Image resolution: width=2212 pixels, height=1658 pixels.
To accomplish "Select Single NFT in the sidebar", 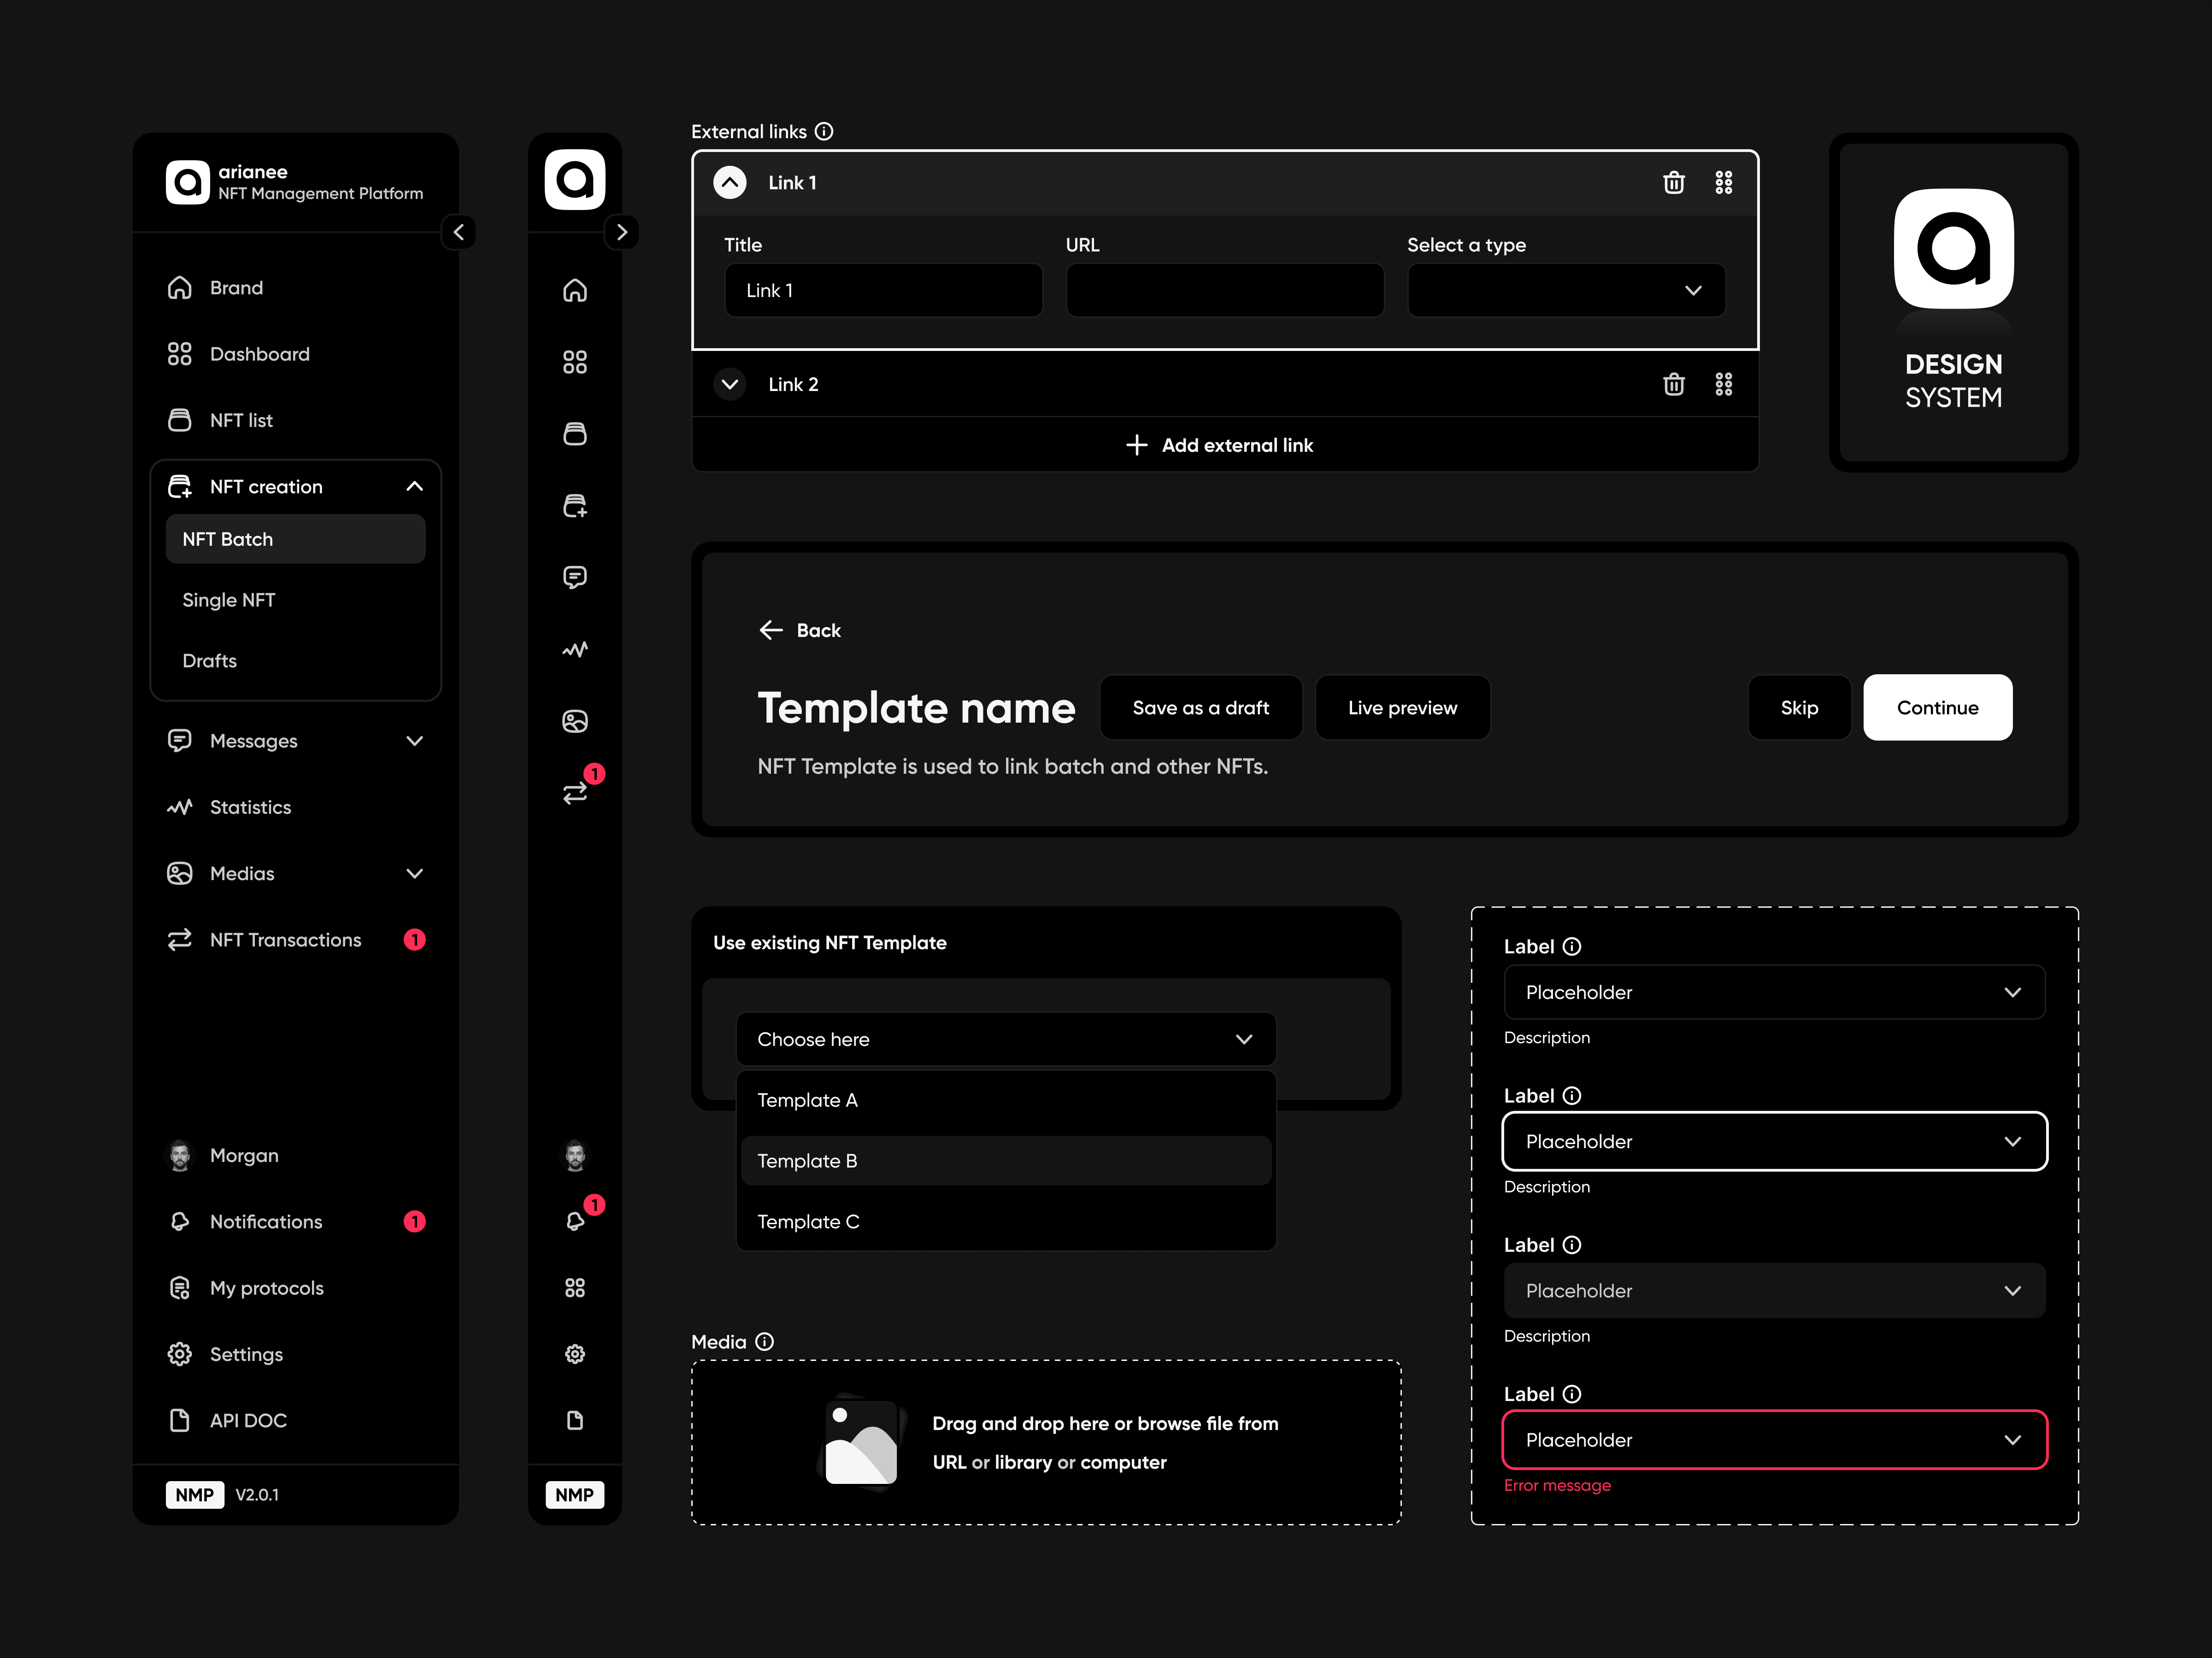I will pyautogui.click(x=229, y=600).
